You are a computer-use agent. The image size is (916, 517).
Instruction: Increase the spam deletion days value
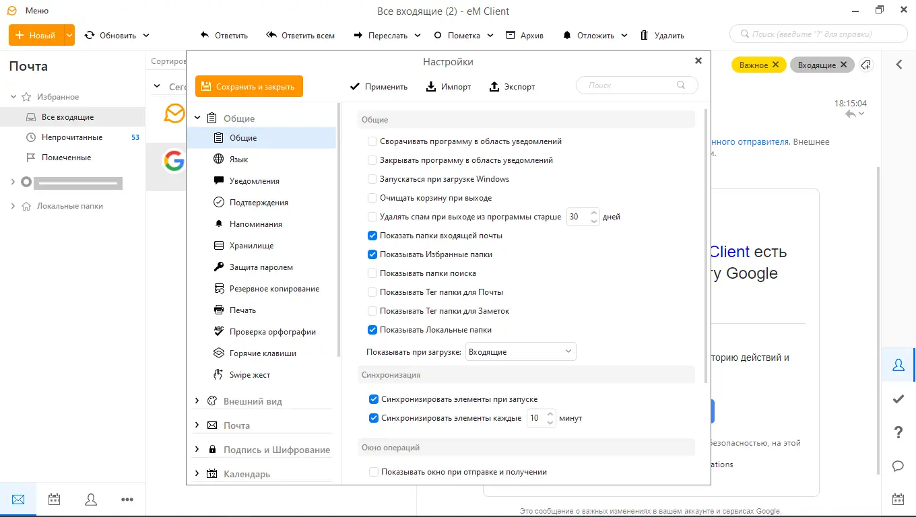593,213
